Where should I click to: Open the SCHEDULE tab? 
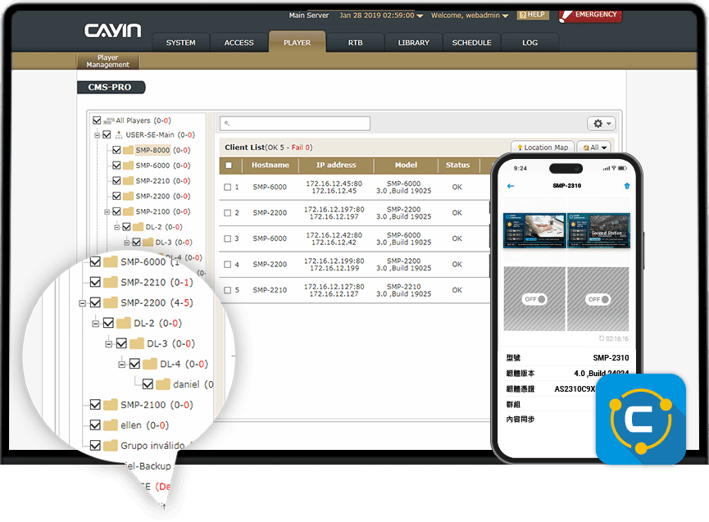471,43
